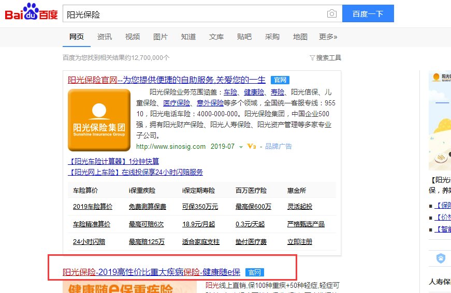Click the 搜索工具 filter icon
Viewport: 451px width, 293px height.
(x=312, y=58)
